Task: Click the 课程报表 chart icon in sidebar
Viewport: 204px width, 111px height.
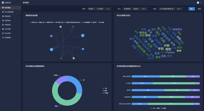Action: [x=3, y=16]
